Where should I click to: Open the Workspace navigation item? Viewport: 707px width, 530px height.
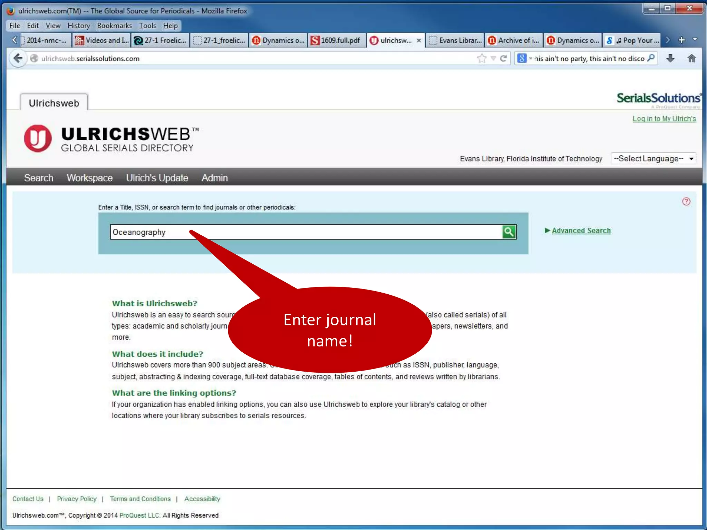point(89,178)
